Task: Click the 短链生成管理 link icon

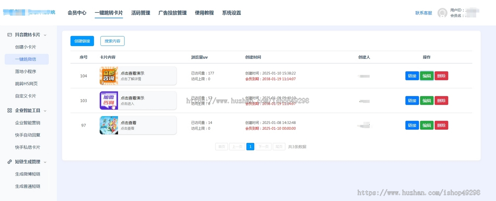Action: [10, 162]
